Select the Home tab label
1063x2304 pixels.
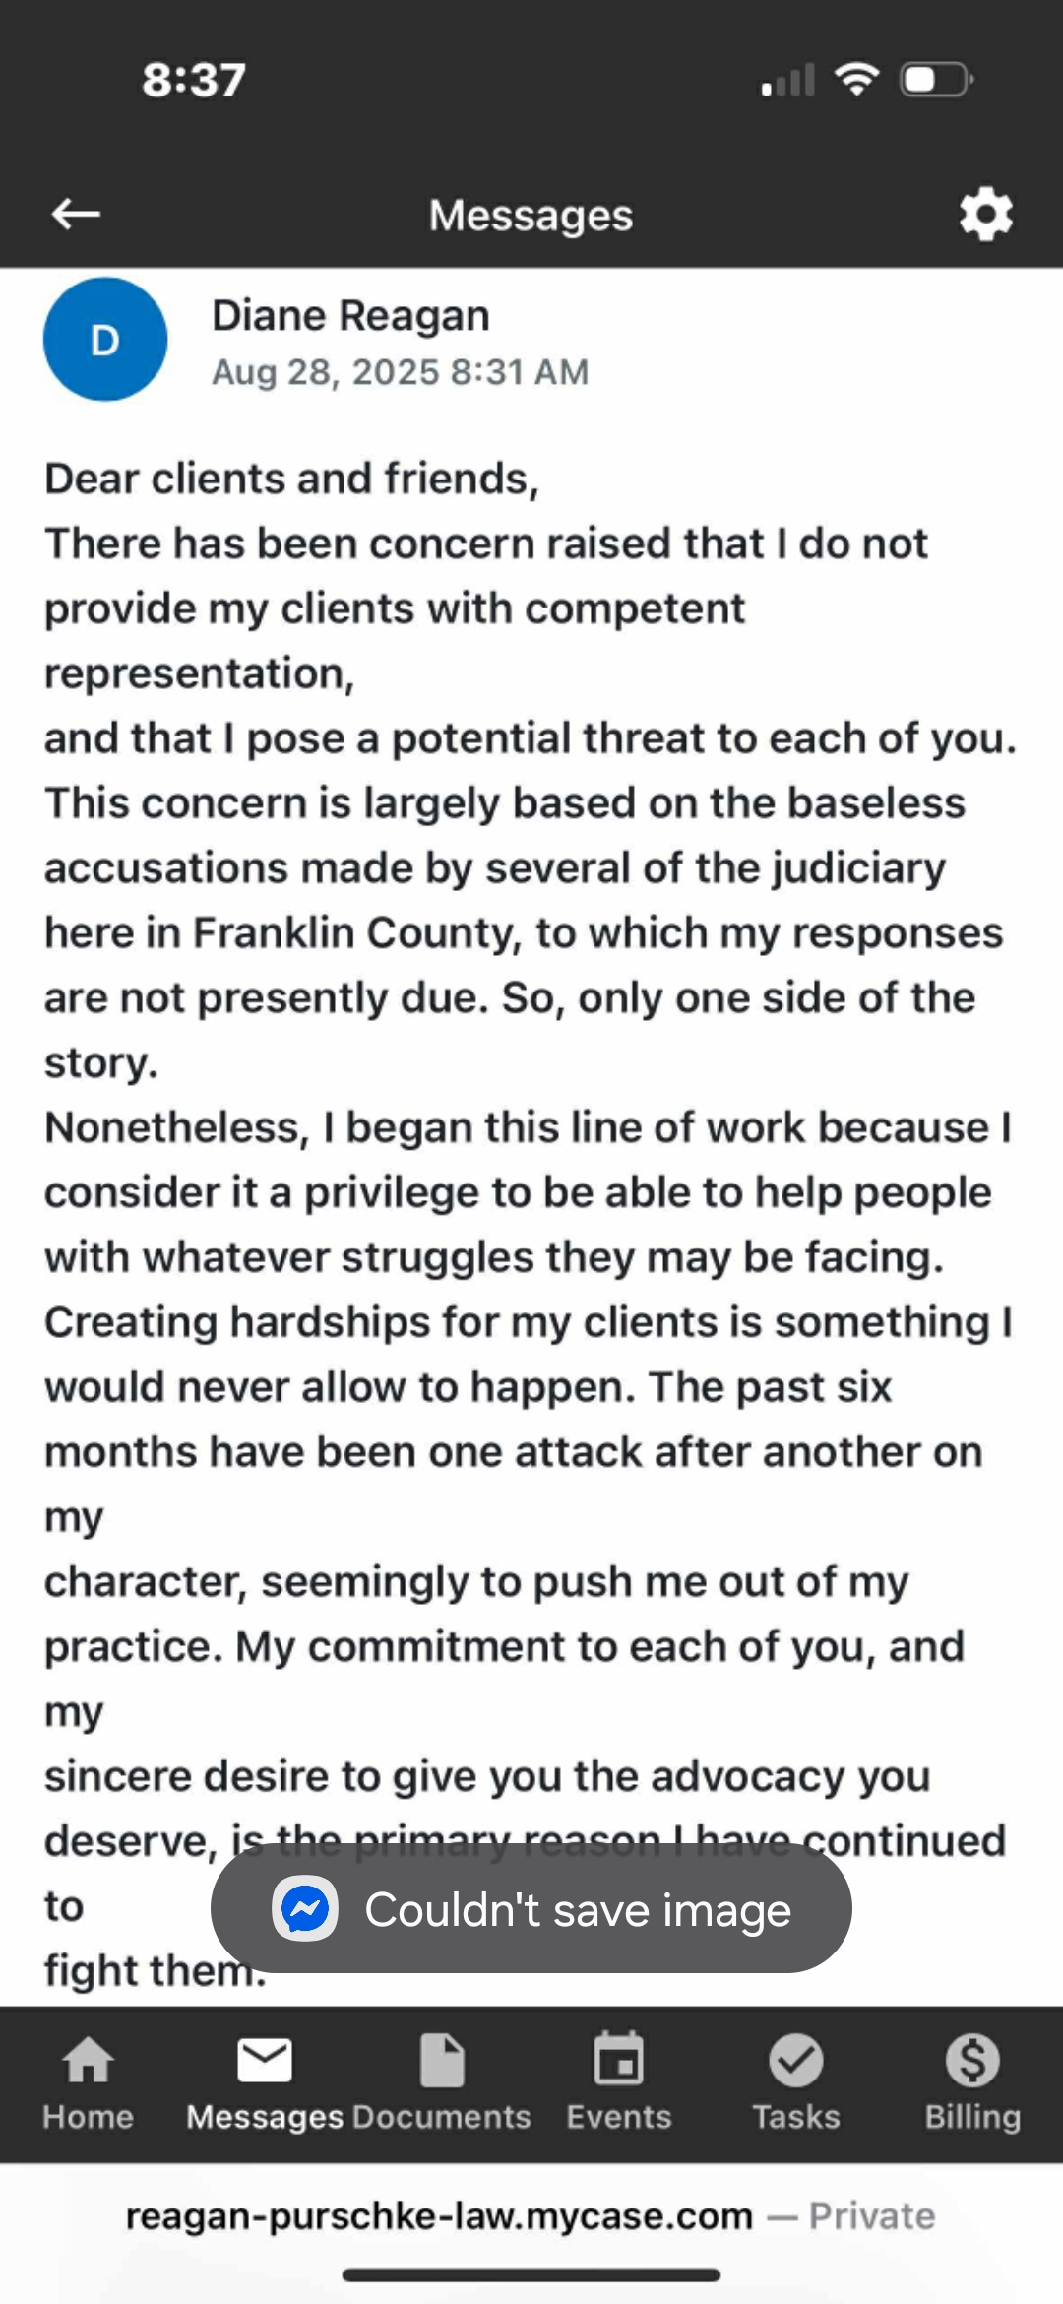coord(88,2117)
